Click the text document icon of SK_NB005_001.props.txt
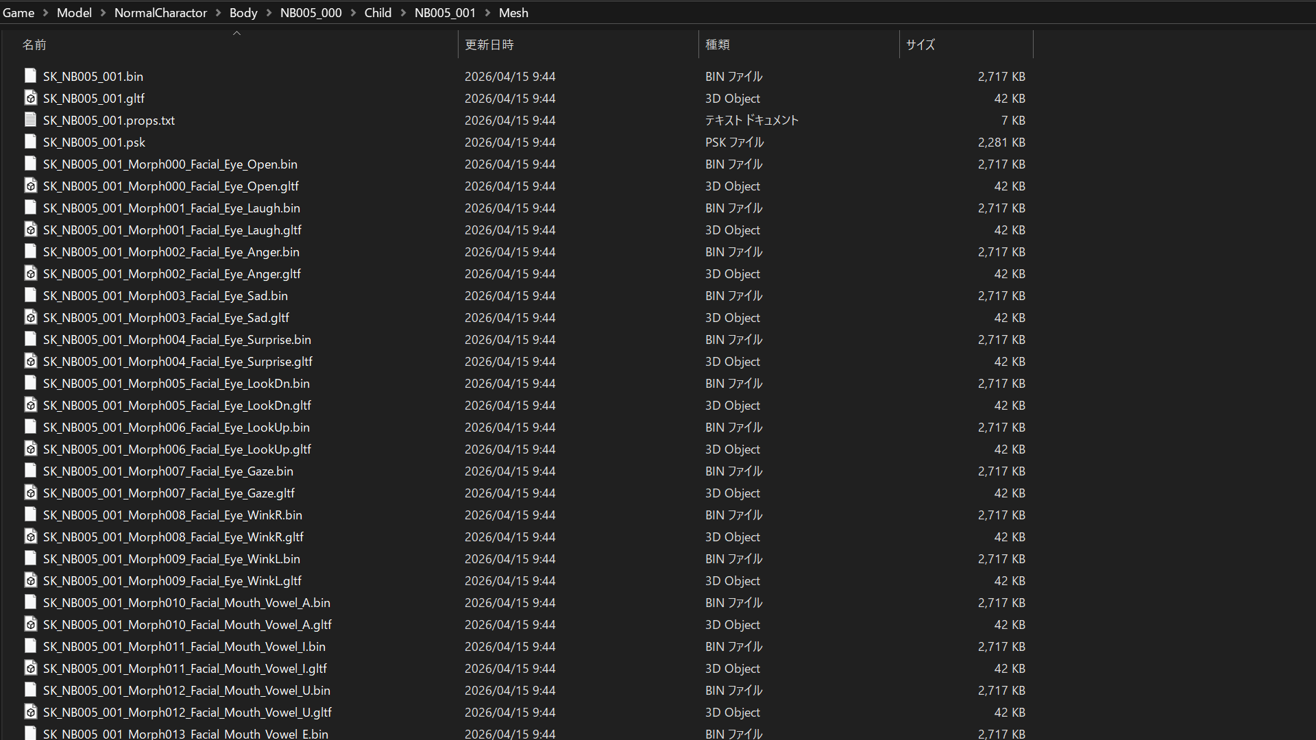 coord(30,120)
